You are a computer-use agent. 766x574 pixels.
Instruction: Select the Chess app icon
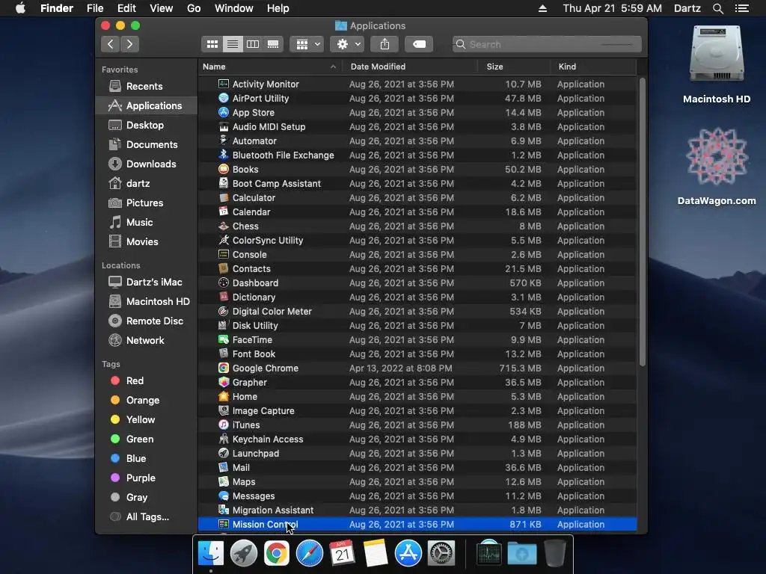(x=223, y=226)
